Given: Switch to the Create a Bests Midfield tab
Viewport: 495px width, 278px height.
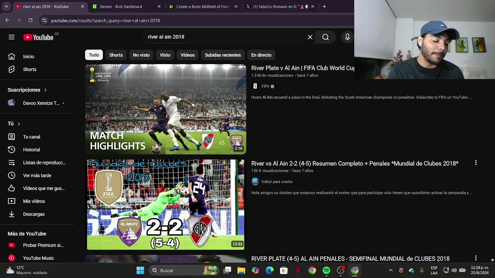Looking at the screenshot, I should click(x=203, y=7).
